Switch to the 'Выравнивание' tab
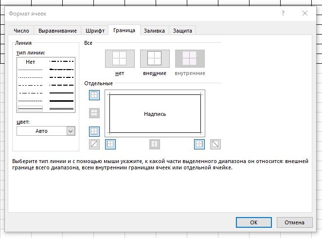Viewport: 322px width, 238px height. point(57,31)
